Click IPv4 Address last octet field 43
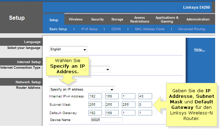 click(145, 96)
